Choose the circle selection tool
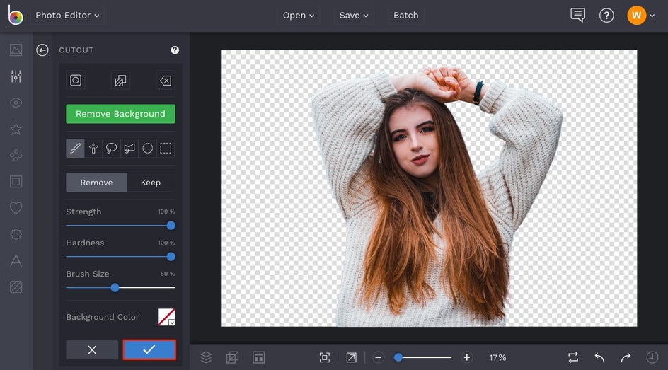Image resolution: width=668 pixels, height=370 pixels. coord(147,149)
